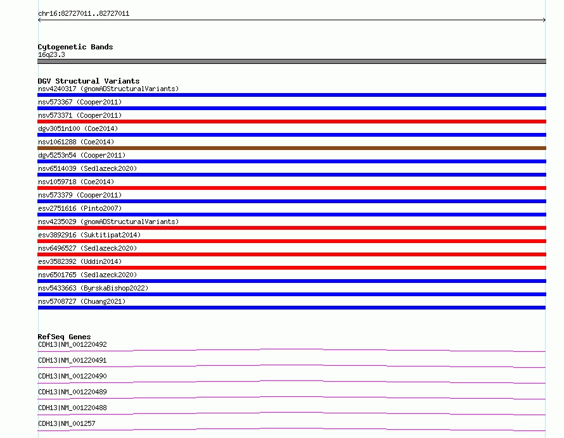Select magenta gene line under NM_001220491
564x438 pixels.
click(x=292, y=366)
